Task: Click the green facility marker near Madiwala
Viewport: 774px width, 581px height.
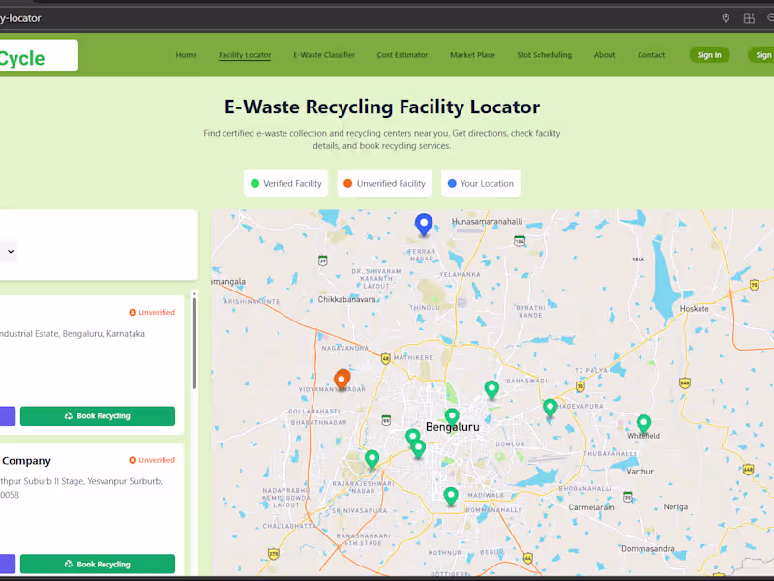Action: click(451, 495)
